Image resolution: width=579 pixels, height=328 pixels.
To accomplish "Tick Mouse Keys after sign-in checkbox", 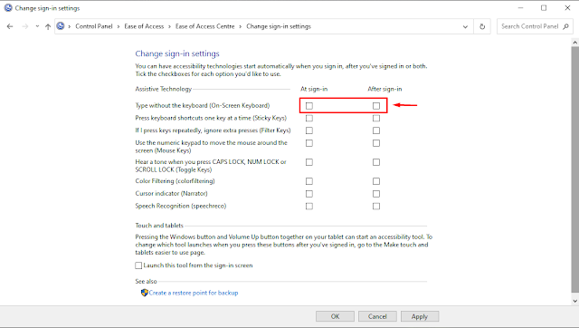I will (x=376, y=143).
